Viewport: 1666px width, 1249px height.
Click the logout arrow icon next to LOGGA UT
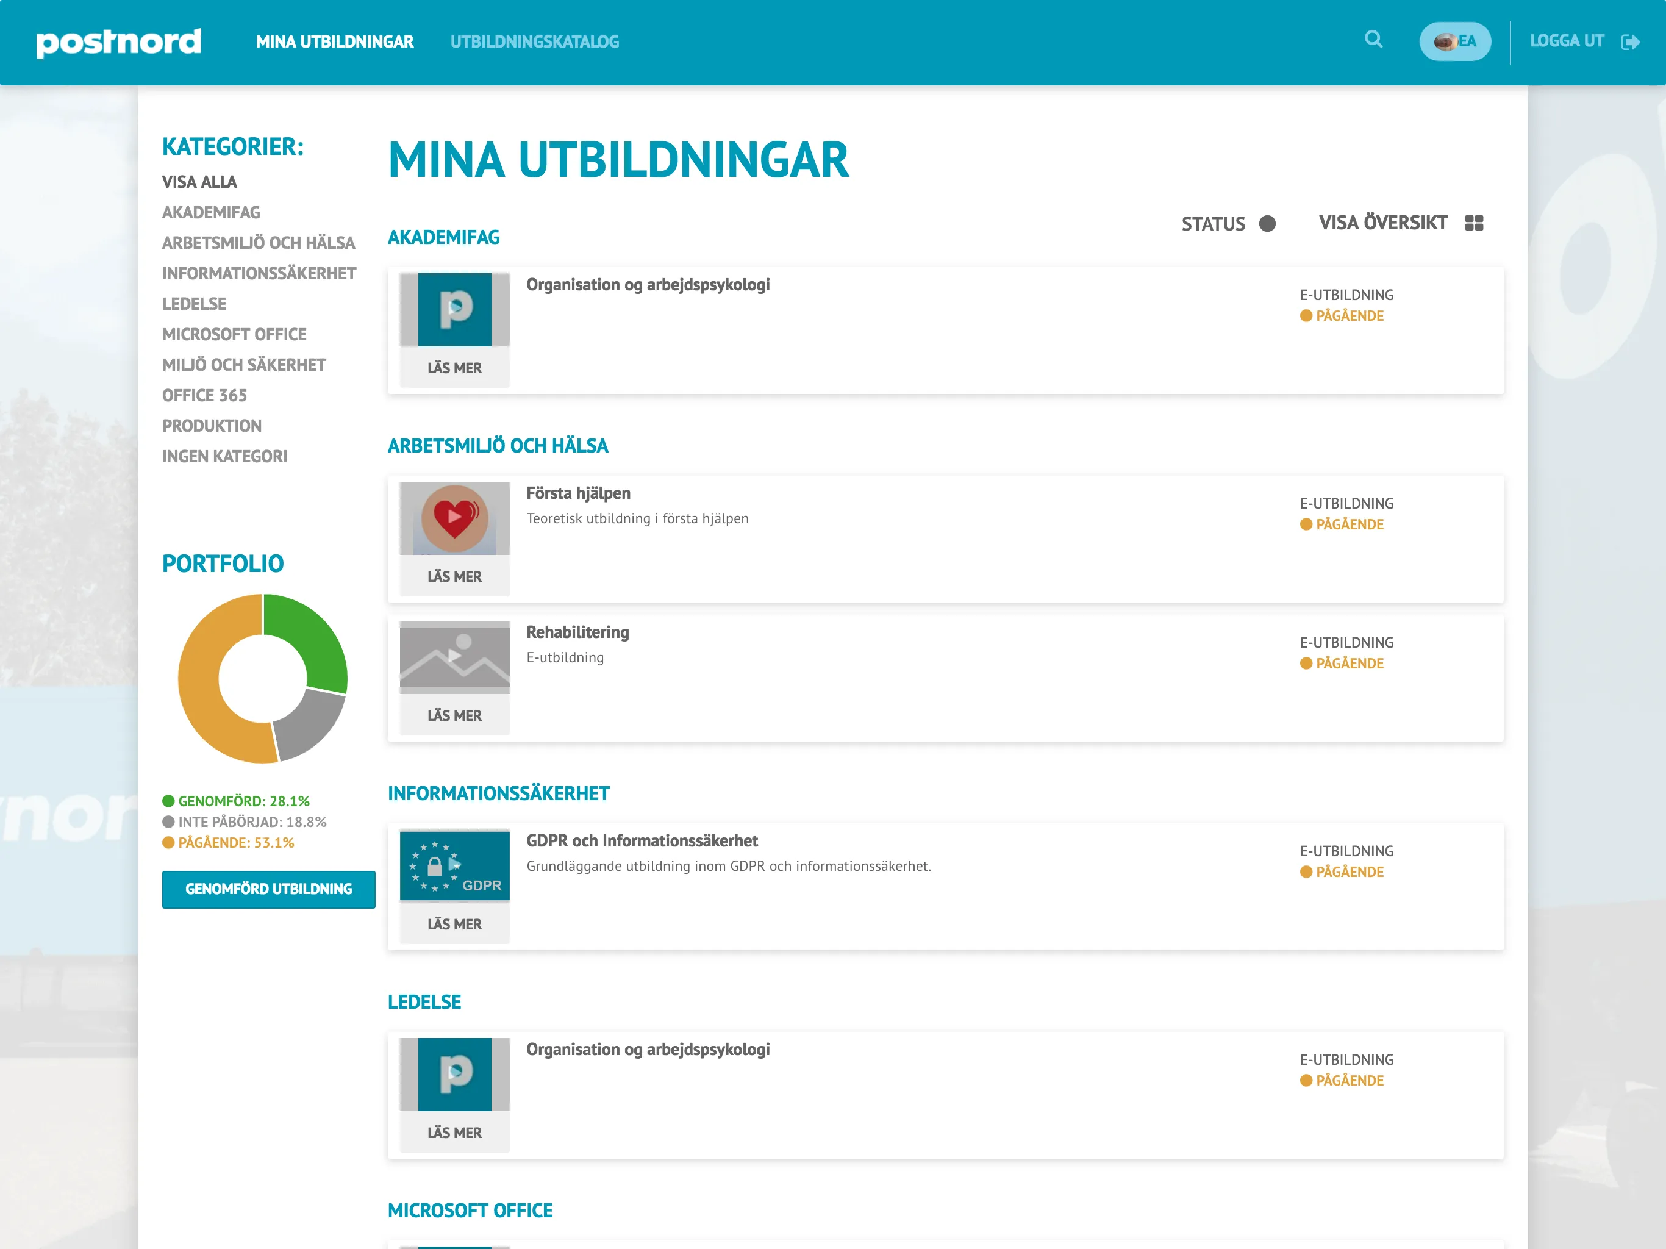[x=1630, y=41]
